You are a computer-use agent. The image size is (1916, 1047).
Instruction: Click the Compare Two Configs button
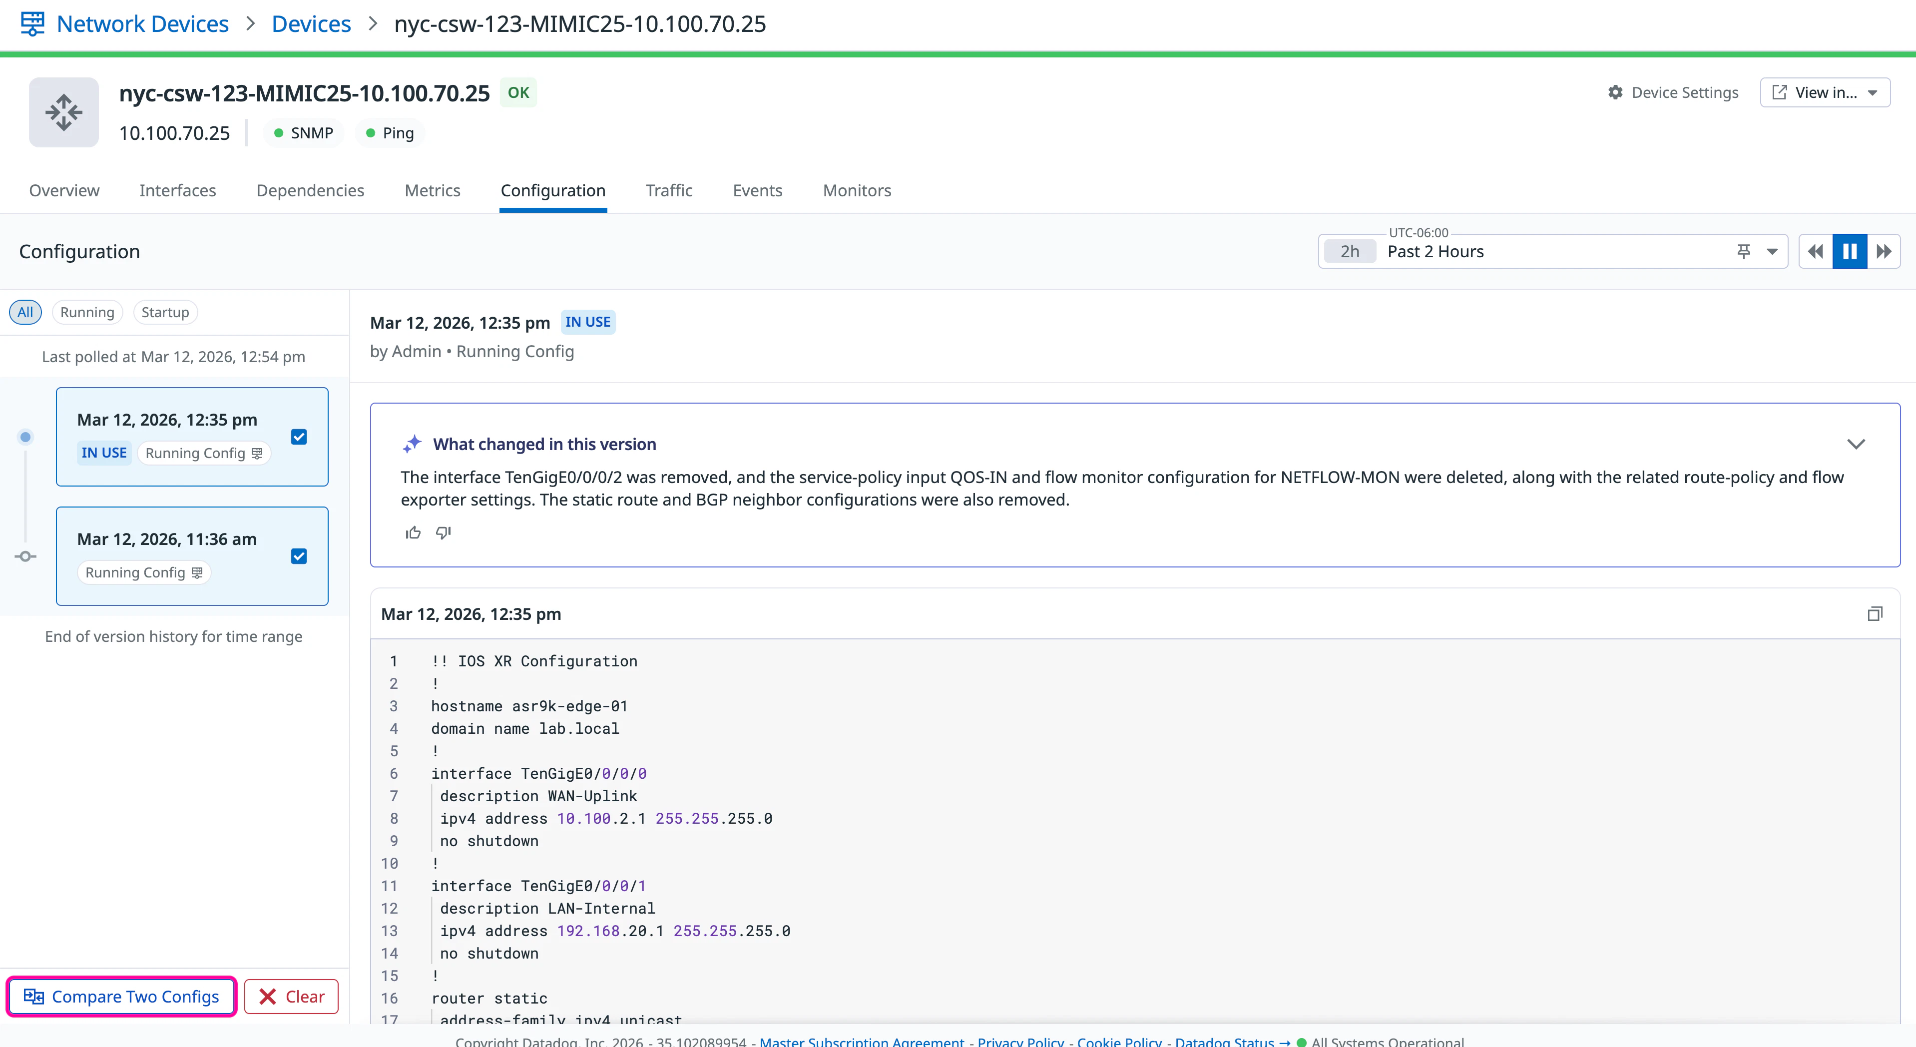122,997
